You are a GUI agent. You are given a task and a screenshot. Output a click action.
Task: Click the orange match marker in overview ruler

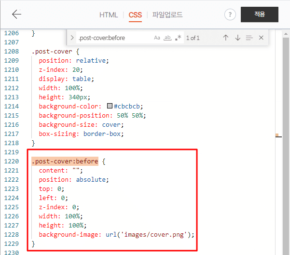coord(277,135)
